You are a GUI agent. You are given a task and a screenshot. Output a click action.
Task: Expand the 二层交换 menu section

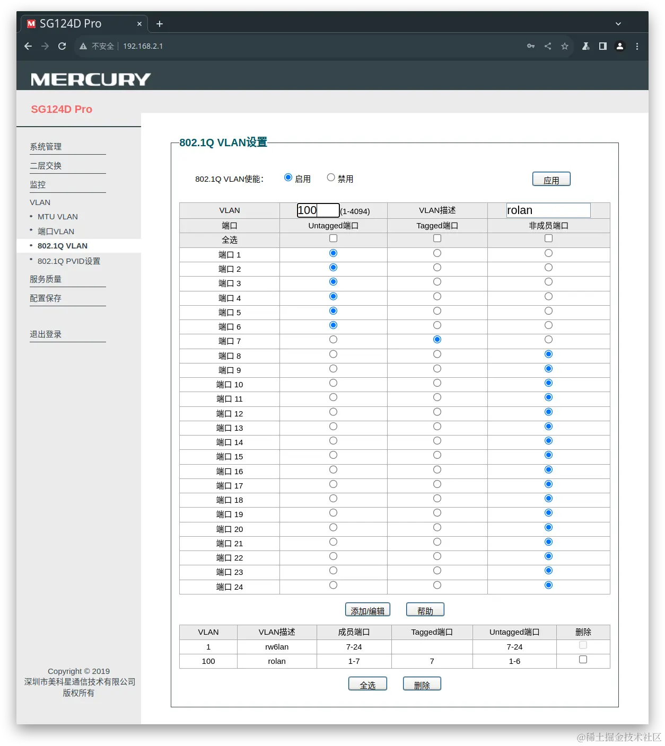tap(46, 165)
